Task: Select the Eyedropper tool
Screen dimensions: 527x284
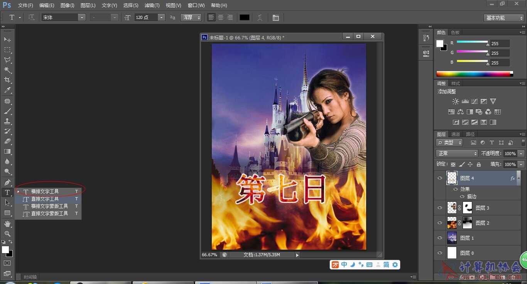Action: pos(7,90)
